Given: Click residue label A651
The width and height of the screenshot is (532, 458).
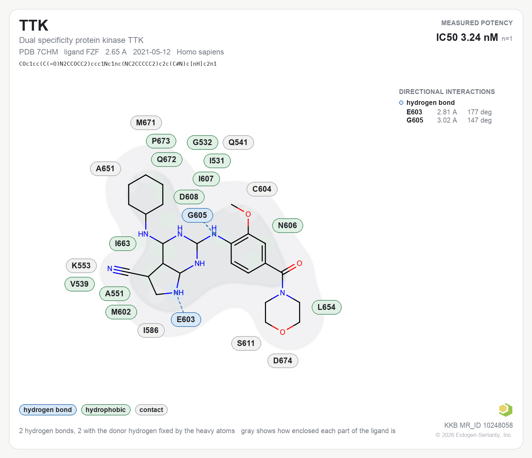Looking at the screenshot, I should coord(105,169).
